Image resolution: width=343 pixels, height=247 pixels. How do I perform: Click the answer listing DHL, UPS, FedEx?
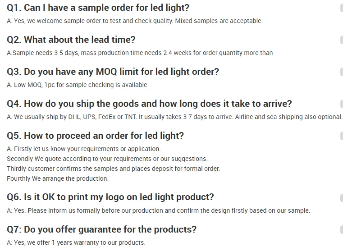pos(175,117)
